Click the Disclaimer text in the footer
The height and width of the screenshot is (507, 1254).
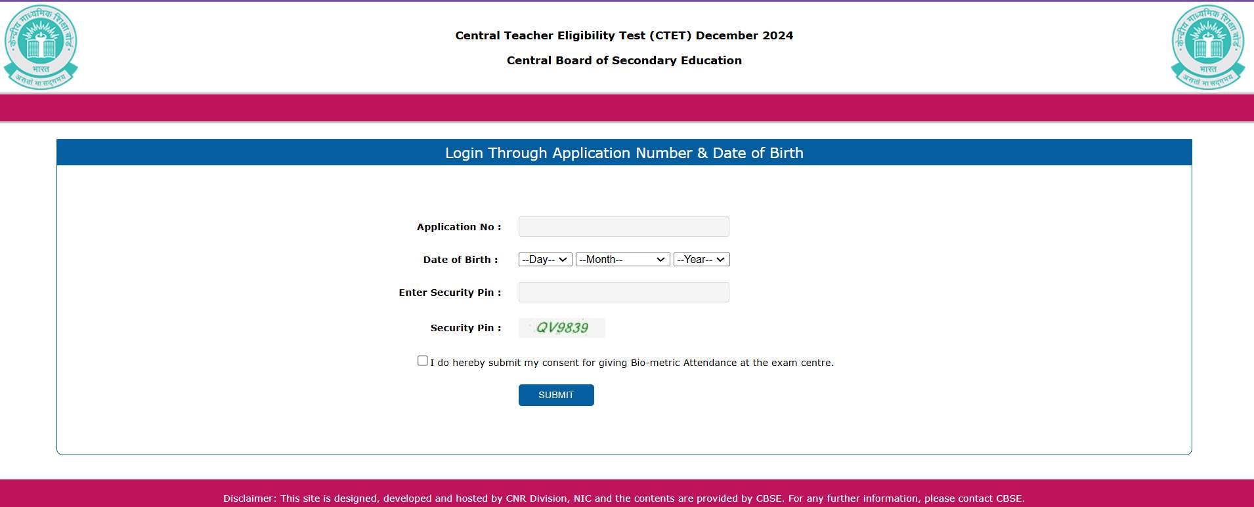pos(624,498)
